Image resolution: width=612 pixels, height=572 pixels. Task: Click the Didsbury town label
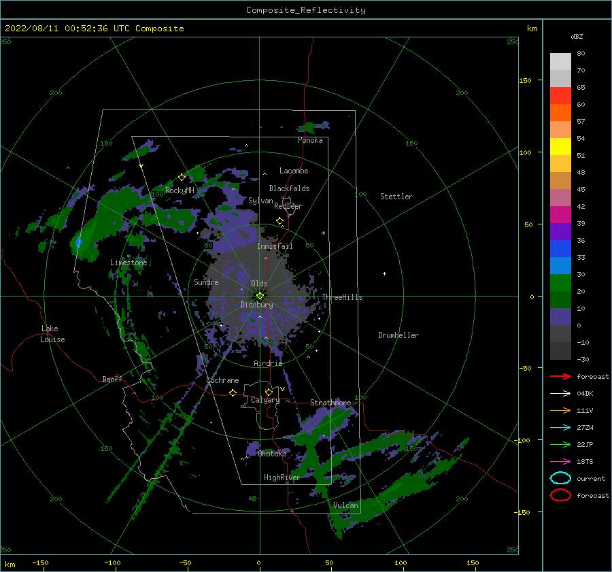coord(257,305)
